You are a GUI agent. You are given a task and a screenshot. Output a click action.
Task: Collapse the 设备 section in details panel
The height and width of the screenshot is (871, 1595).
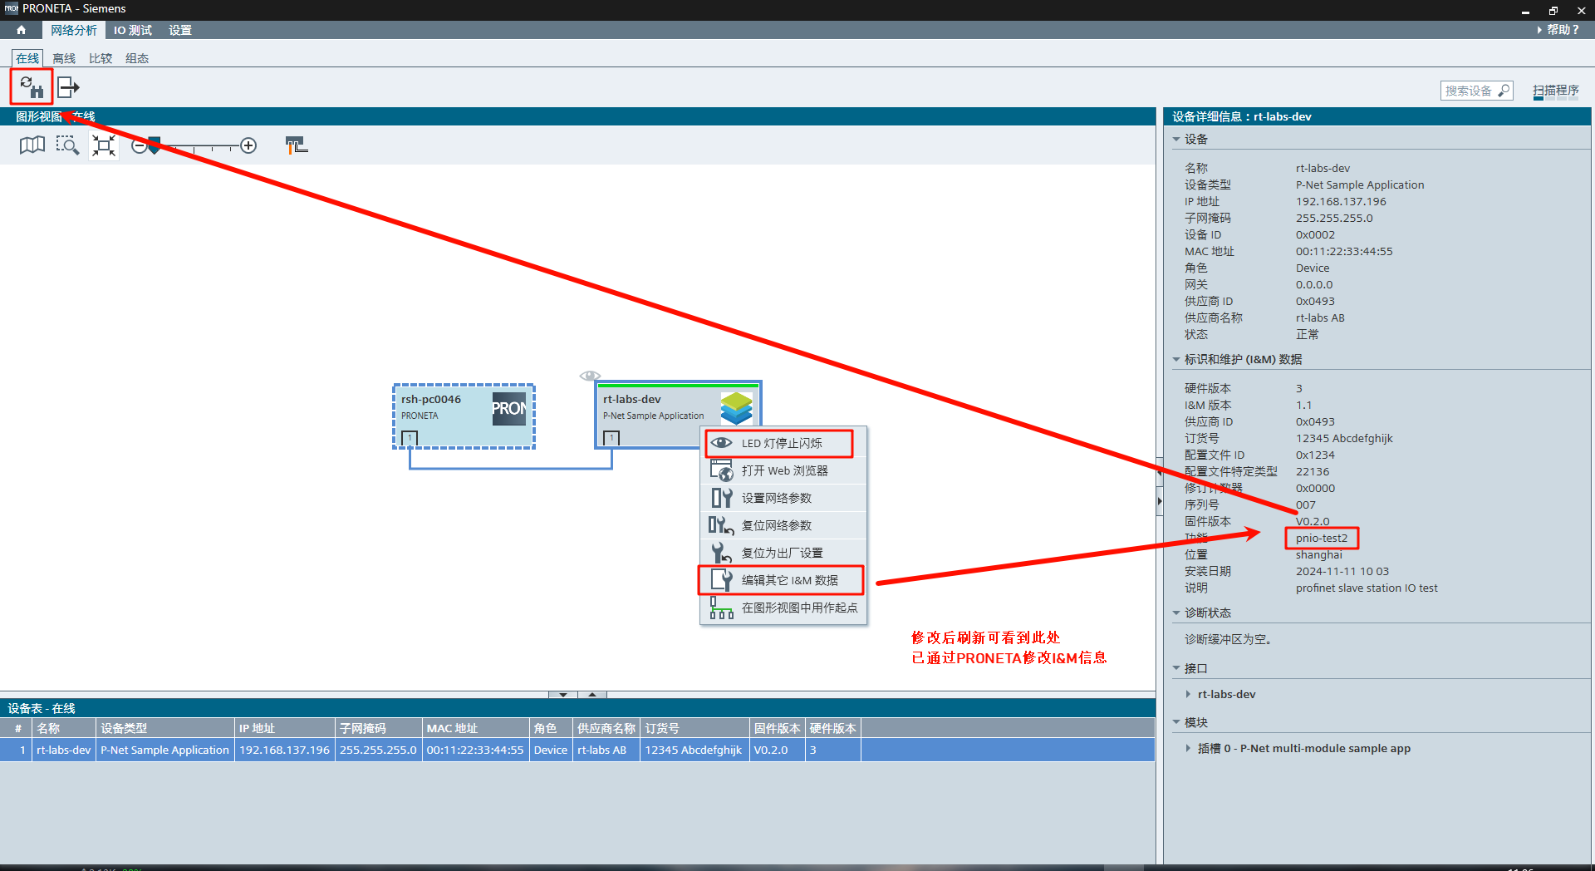(1176, 140)
